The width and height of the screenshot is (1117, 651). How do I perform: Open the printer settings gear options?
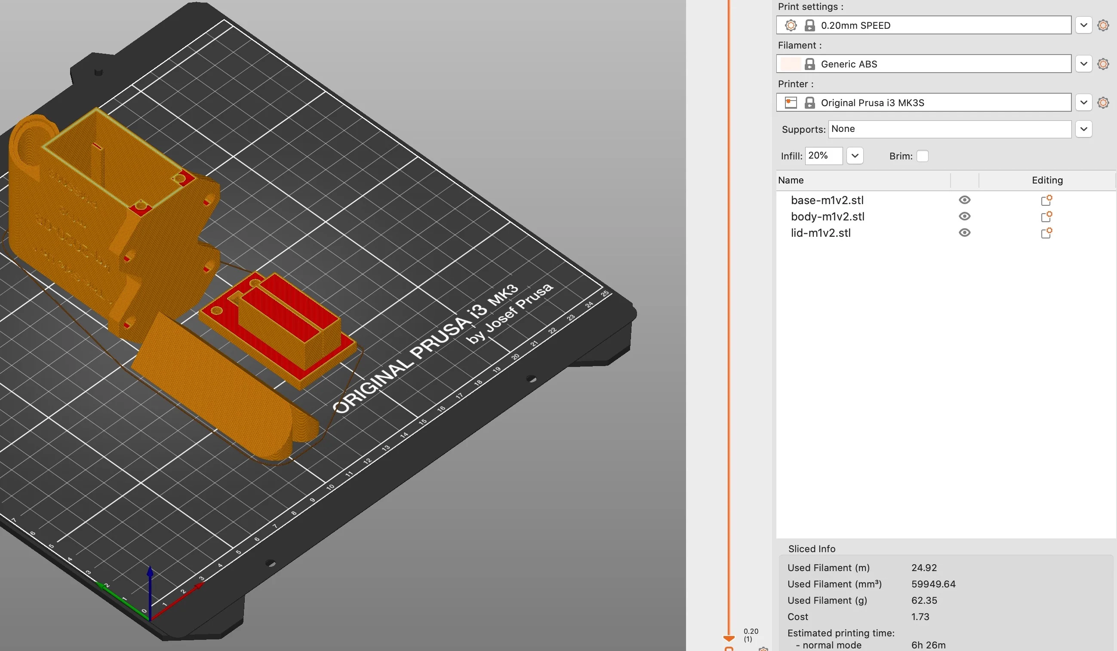click(x=1103, y=102)
